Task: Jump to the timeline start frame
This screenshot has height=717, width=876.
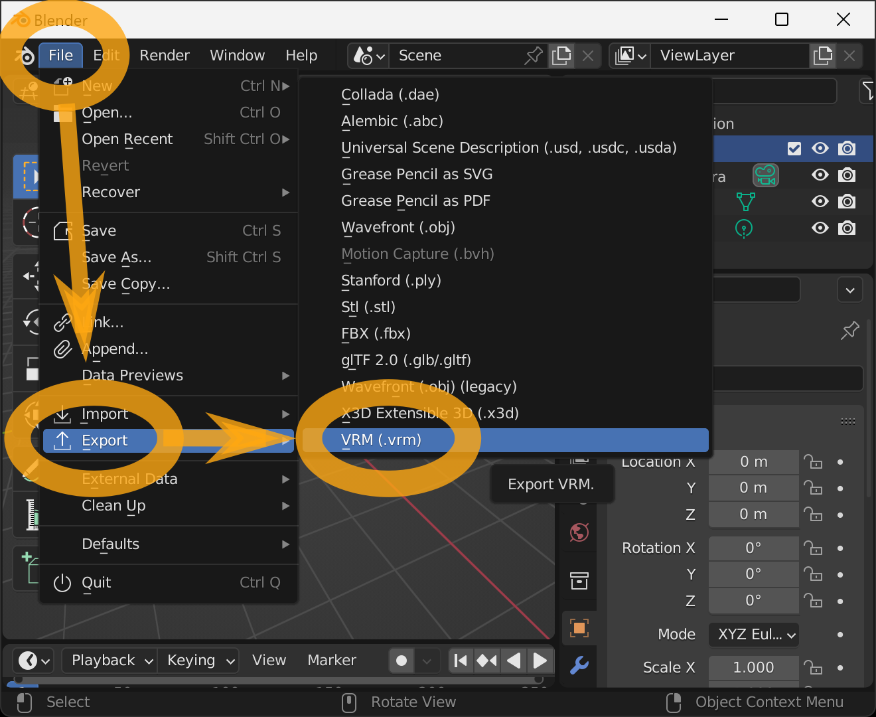Action: (461, 661)
